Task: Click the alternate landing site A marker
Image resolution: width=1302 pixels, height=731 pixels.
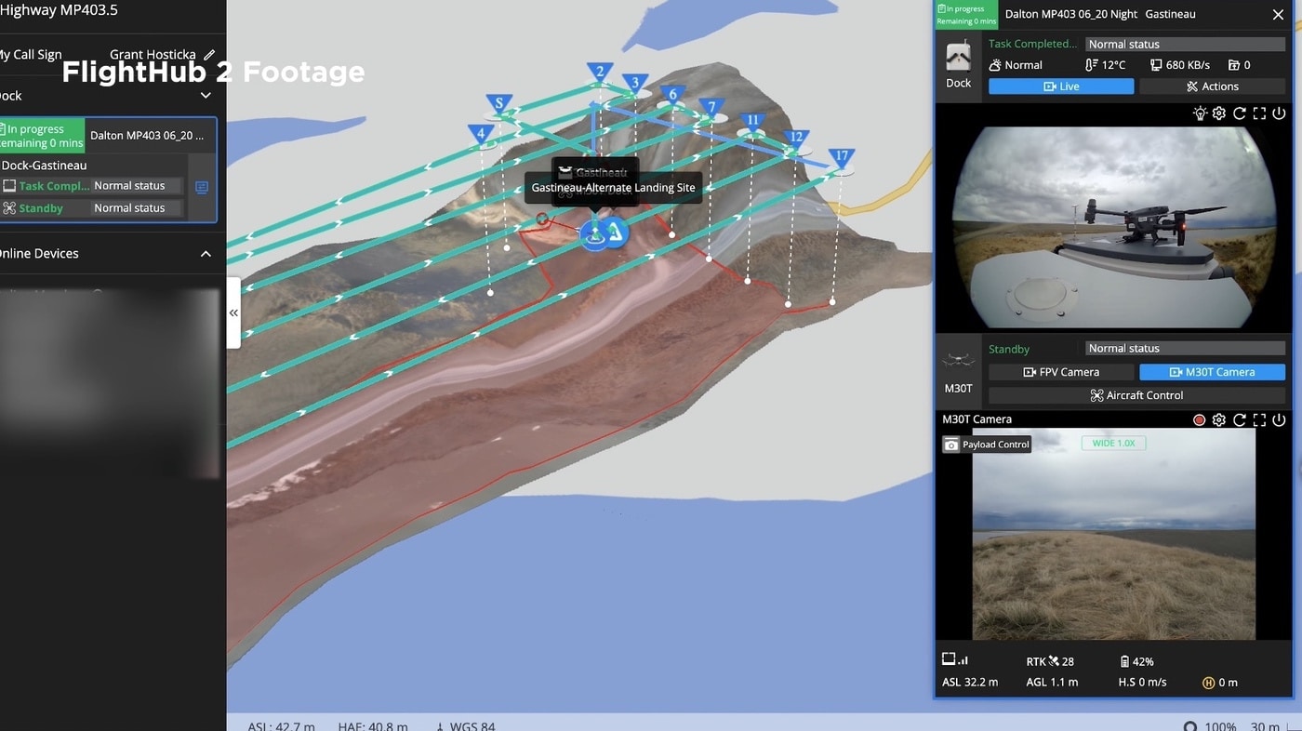Action: (616, 232)
